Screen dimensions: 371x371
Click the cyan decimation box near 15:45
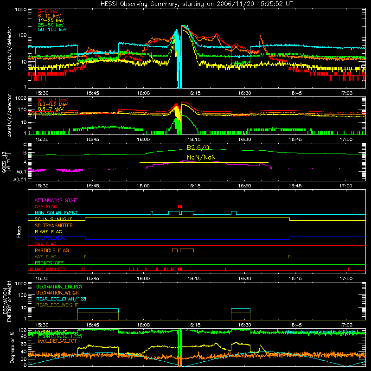98,314
